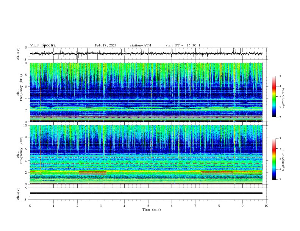Click time axis tick label "9"
This screenshot has height=231, width=300.
pyautogui.click(x=242, y=206)
